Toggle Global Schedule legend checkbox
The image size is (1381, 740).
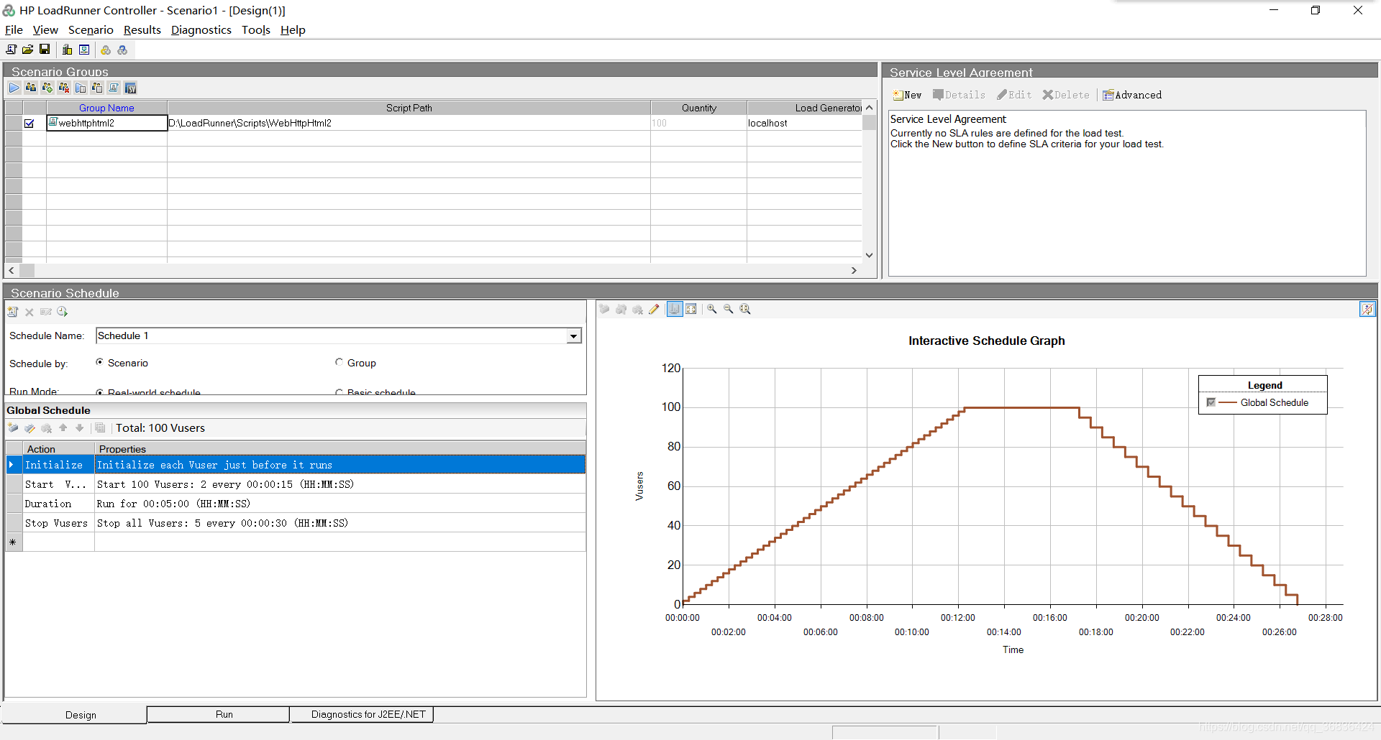[x=1211, y=402]
